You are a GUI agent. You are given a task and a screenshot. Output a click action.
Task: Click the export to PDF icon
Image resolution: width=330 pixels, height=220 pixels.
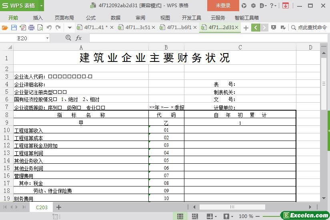point(23,28)
